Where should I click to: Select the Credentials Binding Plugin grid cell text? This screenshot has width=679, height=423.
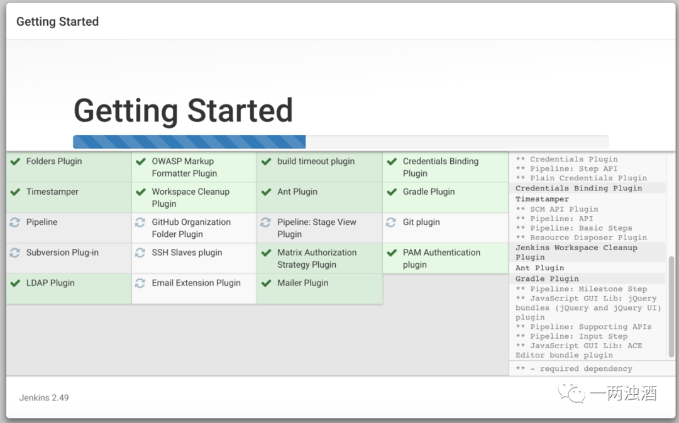pos(441,167)
